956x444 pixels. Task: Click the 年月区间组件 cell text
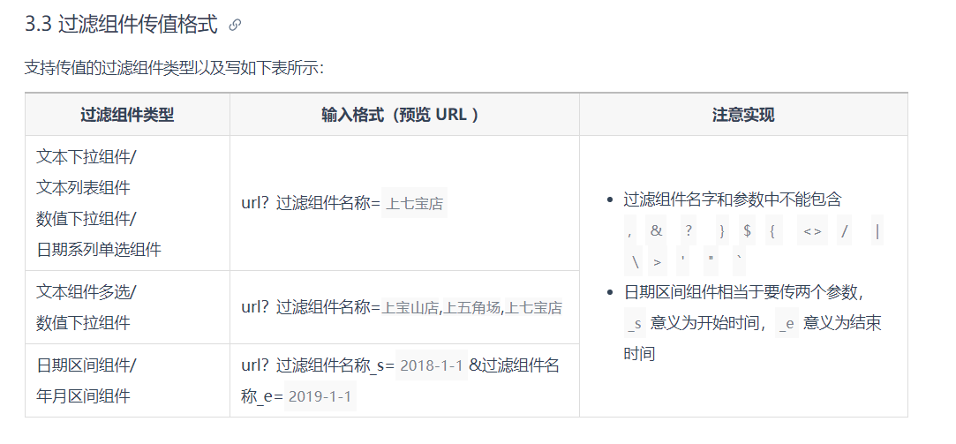pos(83,396)
